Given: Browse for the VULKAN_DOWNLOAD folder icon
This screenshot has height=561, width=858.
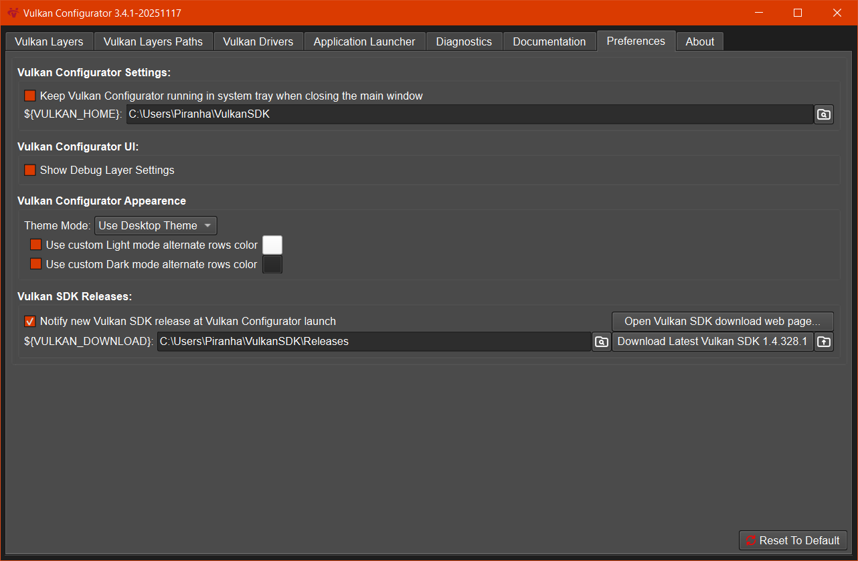Looking at the screenshot, I should (602, 342).
